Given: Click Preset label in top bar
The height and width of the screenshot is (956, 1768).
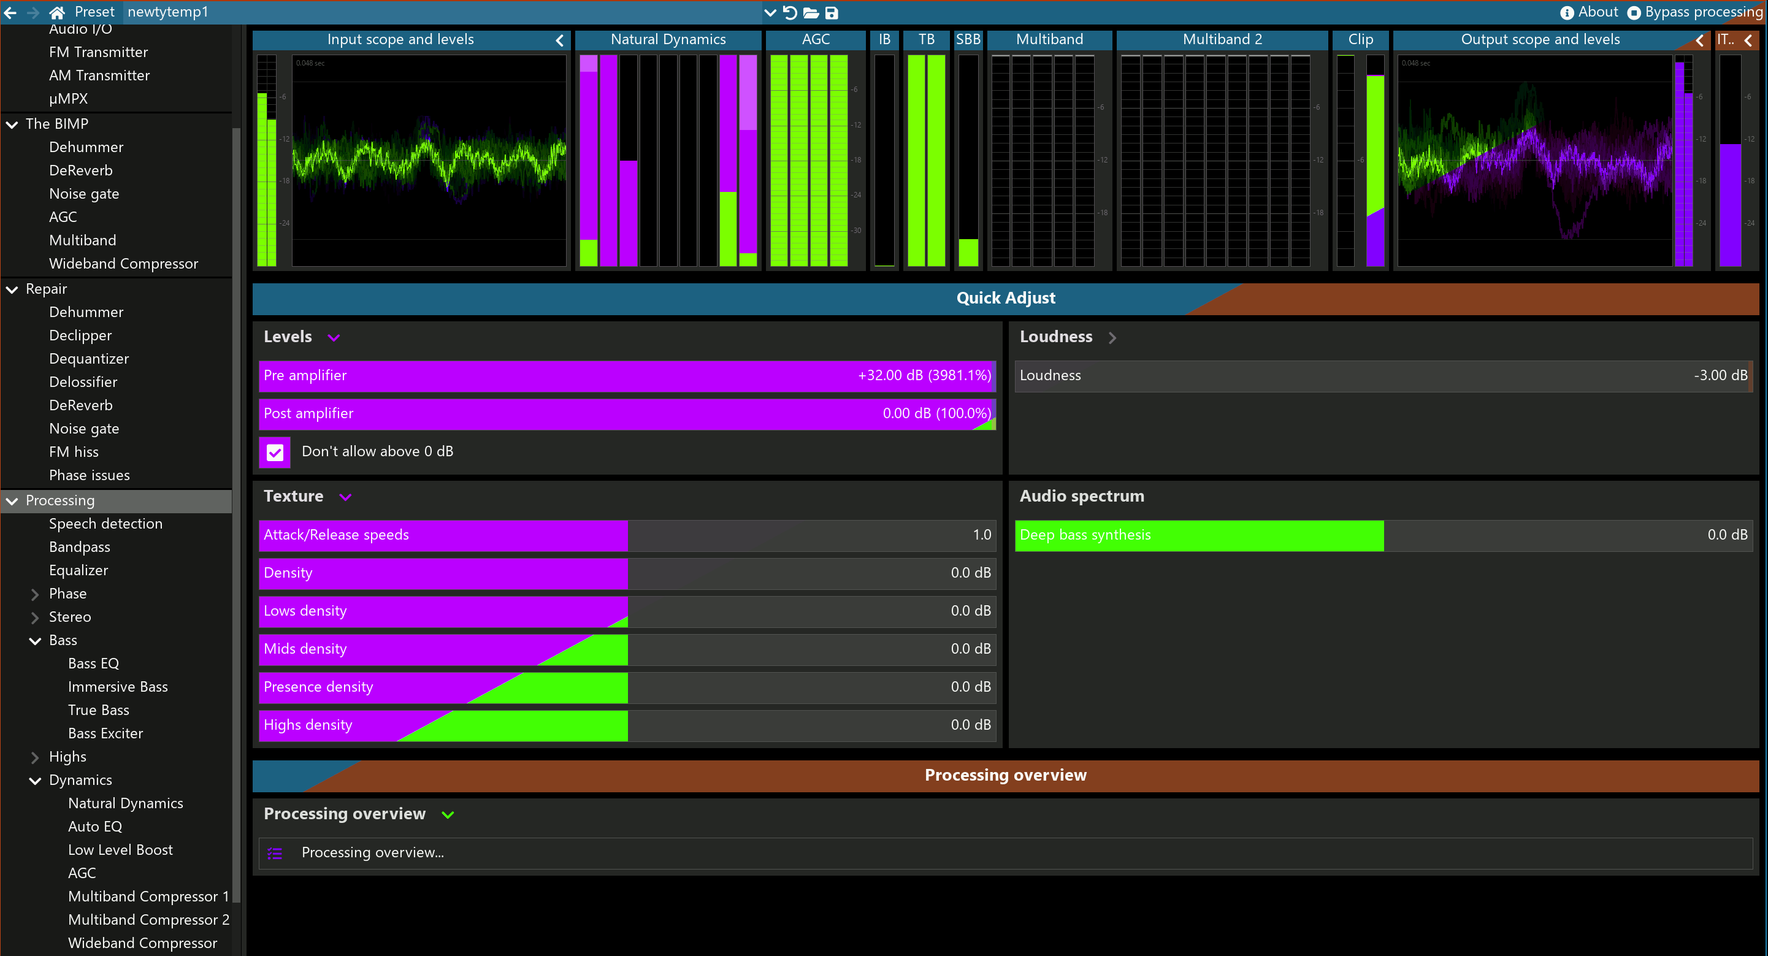Looking at the screenshot, I should point(94,12).
